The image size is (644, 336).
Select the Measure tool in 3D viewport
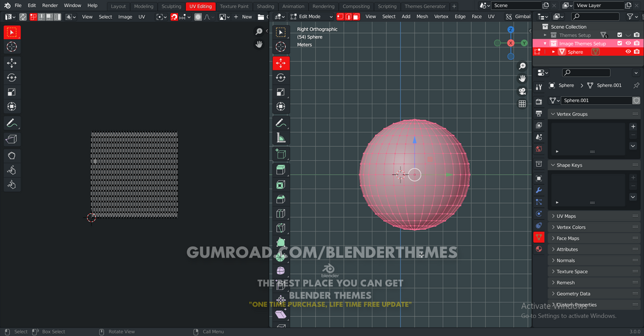click(281, 138)
